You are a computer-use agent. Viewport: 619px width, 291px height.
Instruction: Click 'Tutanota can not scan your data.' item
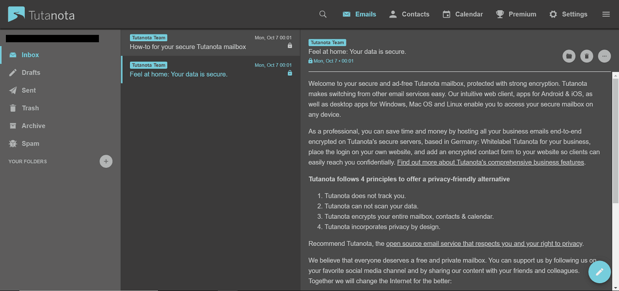(371, 206)
